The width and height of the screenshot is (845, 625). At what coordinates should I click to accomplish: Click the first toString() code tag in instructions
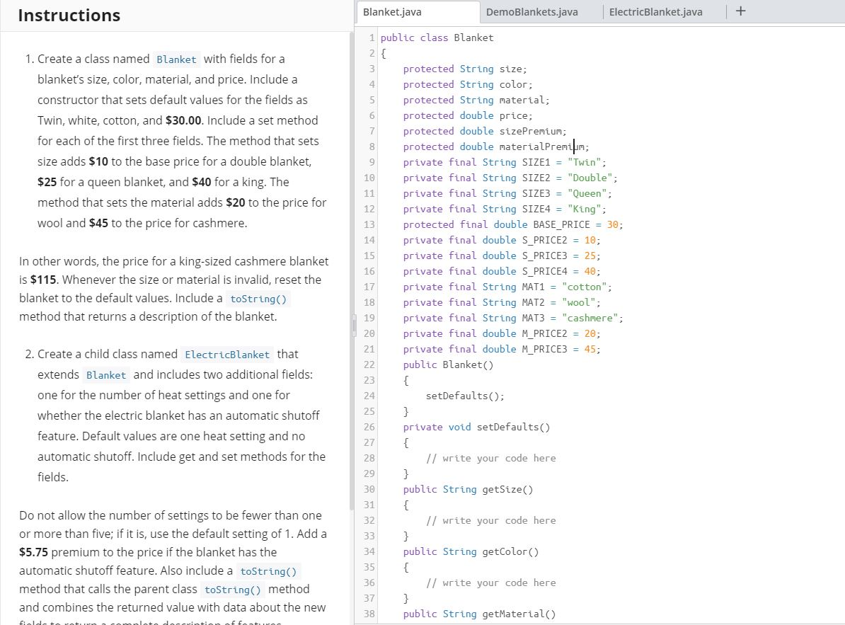click(258, 299)
